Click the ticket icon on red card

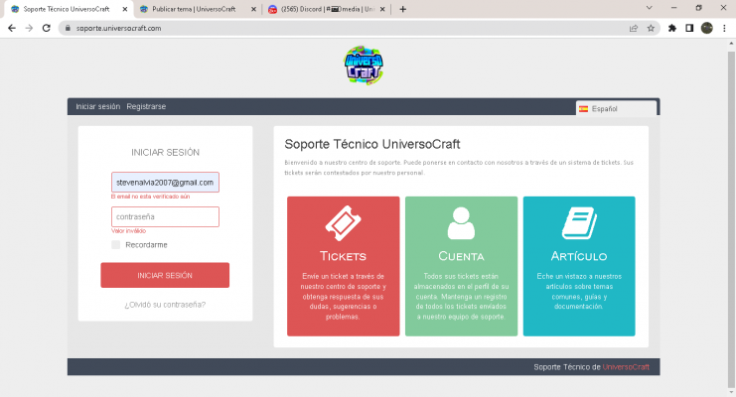(343, 223)
